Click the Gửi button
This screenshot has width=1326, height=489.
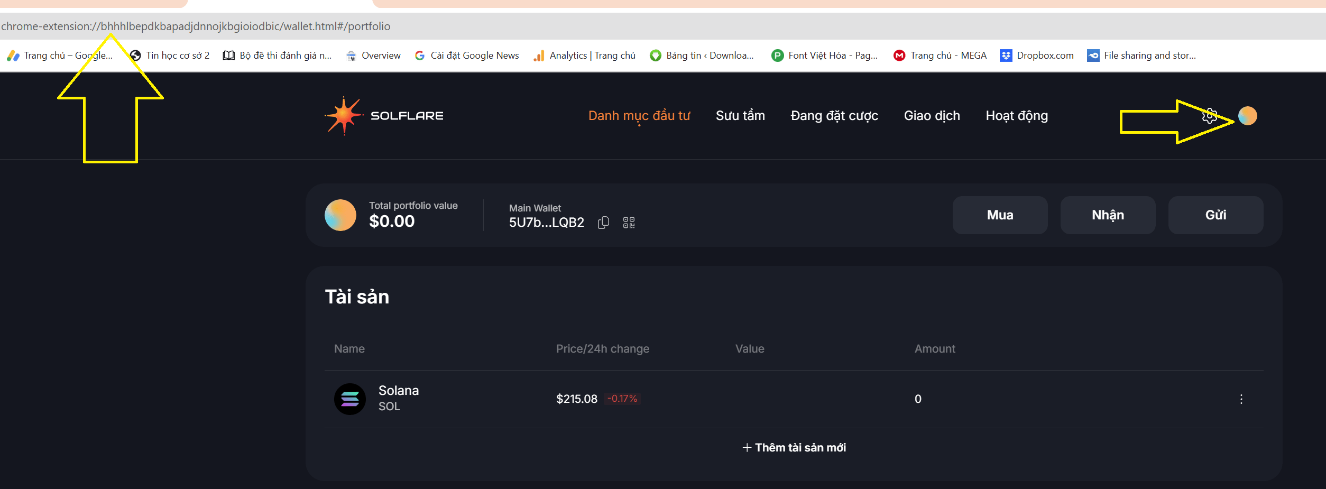click(x=1216, y=215)
